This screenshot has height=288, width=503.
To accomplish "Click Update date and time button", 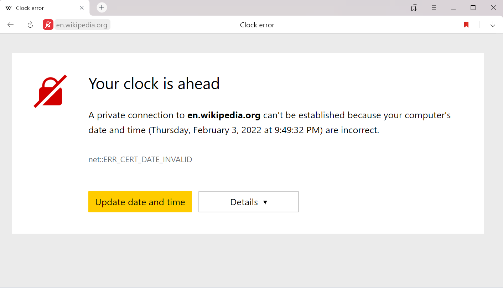I will click(x=140, y=202).
